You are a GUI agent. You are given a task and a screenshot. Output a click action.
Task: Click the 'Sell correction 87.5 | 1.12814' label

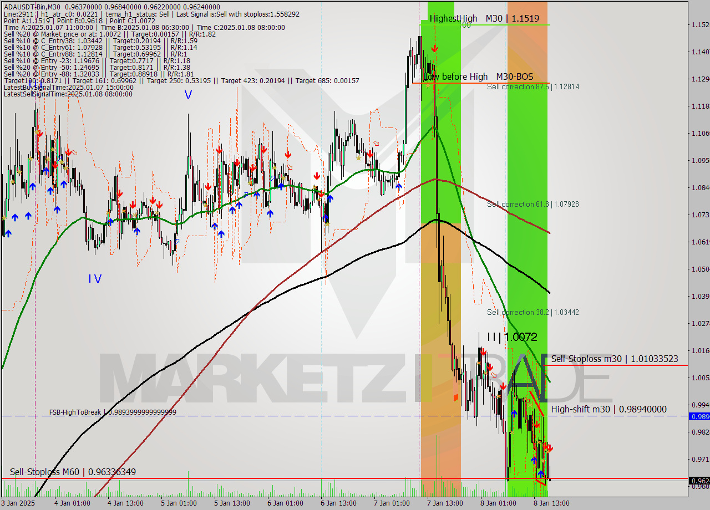coord(533,86)
